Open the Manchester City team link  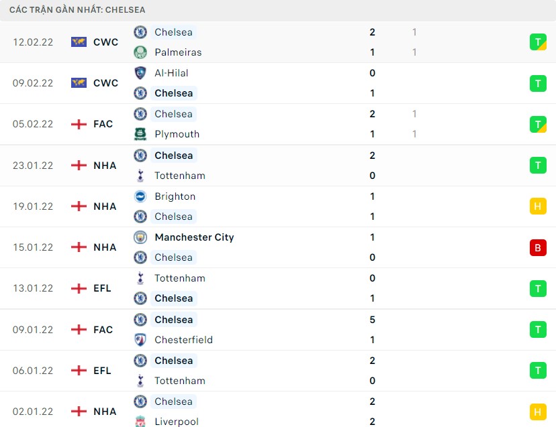click(x=194, y=237)
